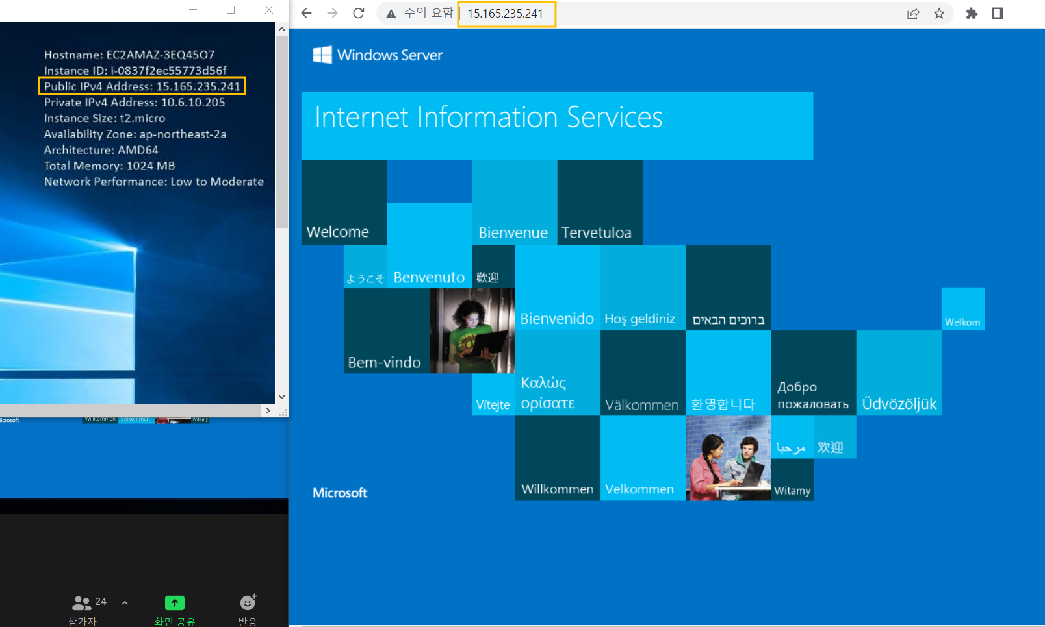Image resolution: width=1045 pixels, height=627 pixels.
Task: Open the Internet Information Services banner
Action: [557, 126]
